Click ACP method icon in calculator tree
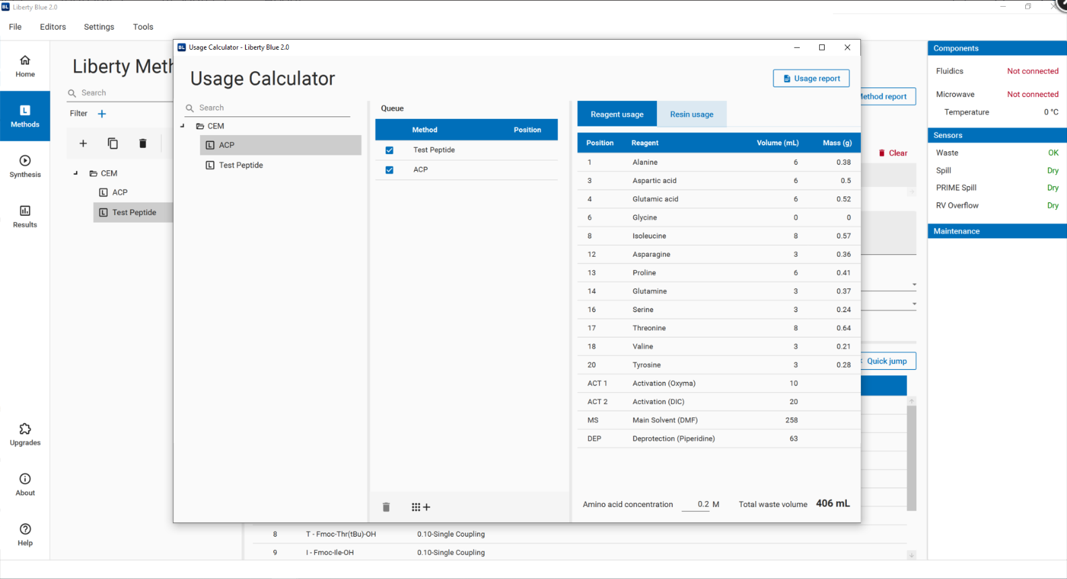Screen dimensions: 1067x579 [x=210, y=145]
